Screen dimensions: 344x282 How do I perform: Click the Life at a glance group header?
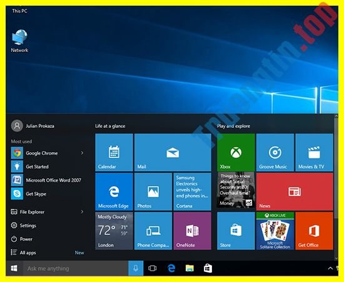pyautogui.click(x=110, y=126)
